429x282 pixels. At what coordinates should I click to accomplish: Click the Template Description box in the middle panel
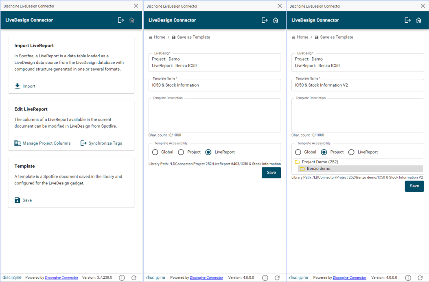click(x=214, y=115)
